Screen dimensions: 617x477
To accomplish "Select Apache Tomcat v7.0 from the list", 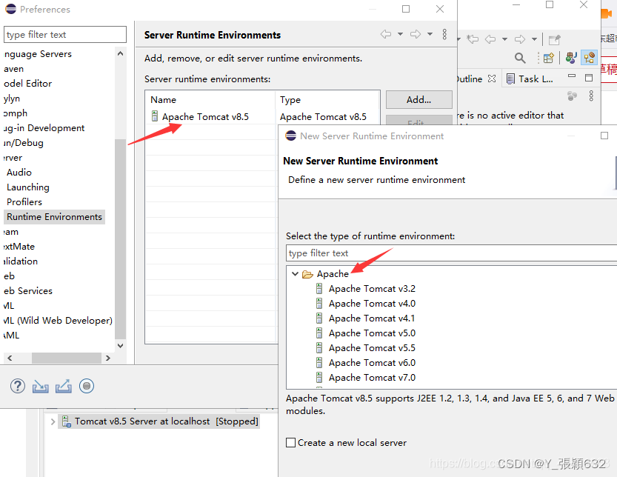I will tap(372, 377).
